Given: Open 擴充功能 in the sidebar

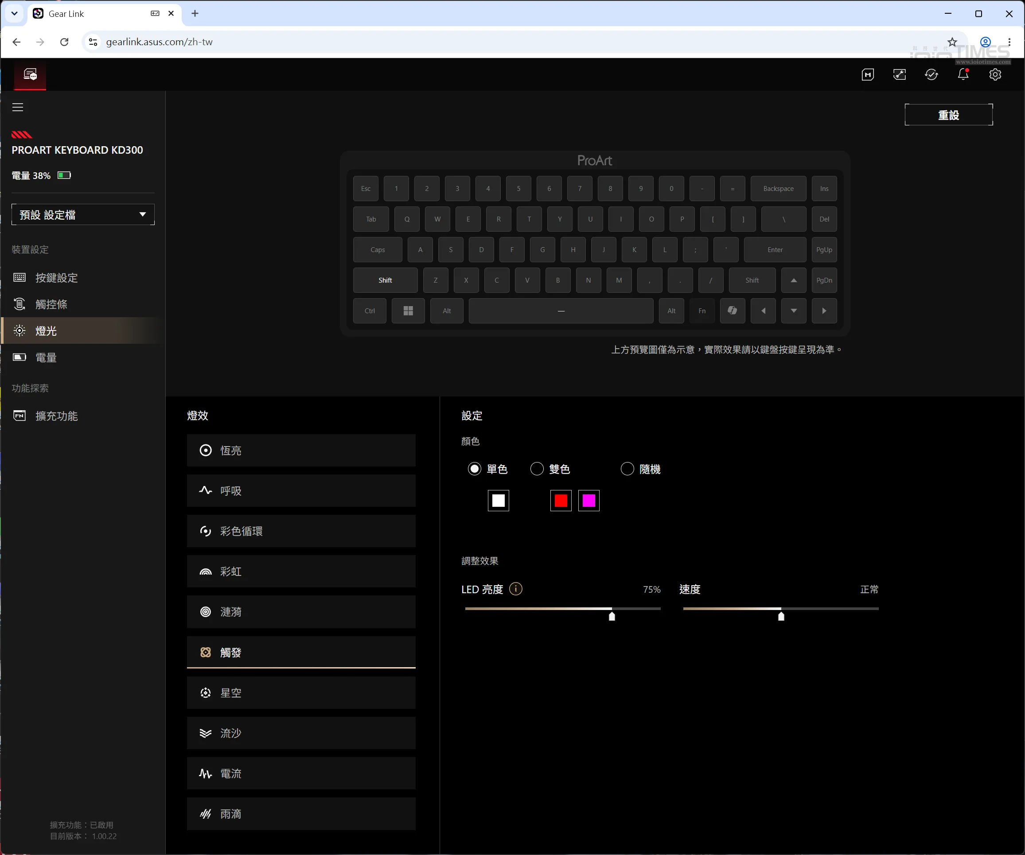Looking at the screenshot, I should tap(83, 416).
